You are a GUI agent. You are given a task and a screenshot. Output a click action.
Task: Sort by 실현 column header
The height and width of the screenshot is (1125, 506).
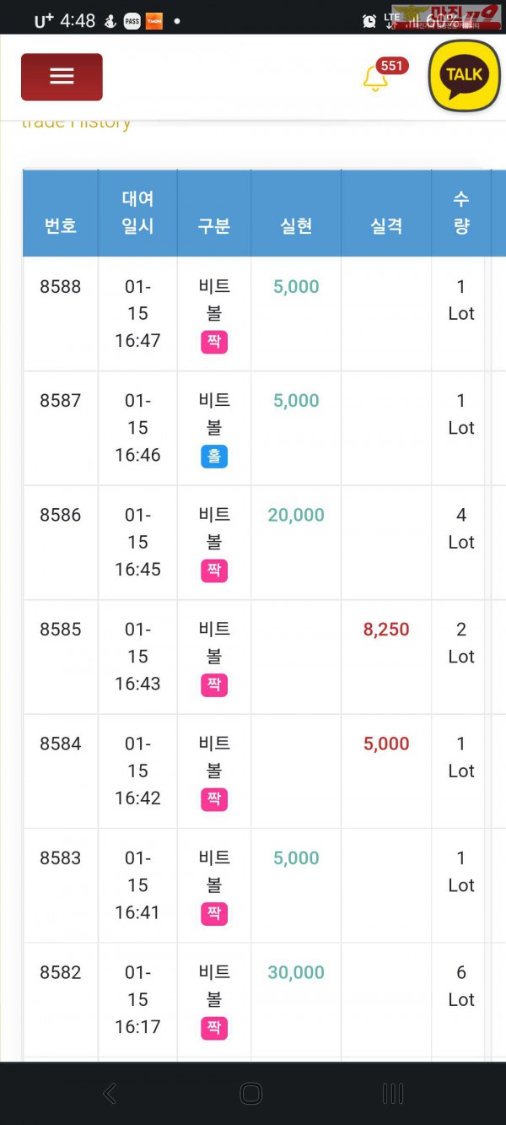(x=296, y=226)
